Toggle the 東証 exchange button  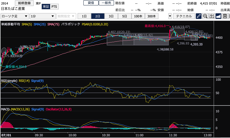46,7
